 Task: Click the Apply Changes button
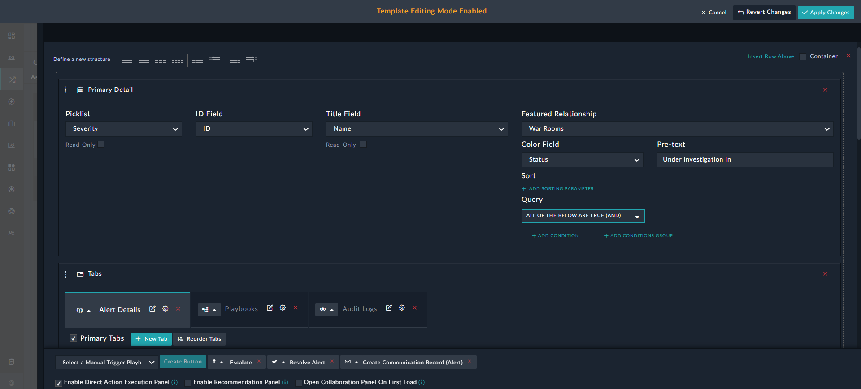pos(826,13)
